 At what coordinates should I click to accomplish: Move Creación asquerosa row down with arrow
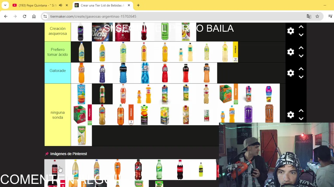[301, 35]
